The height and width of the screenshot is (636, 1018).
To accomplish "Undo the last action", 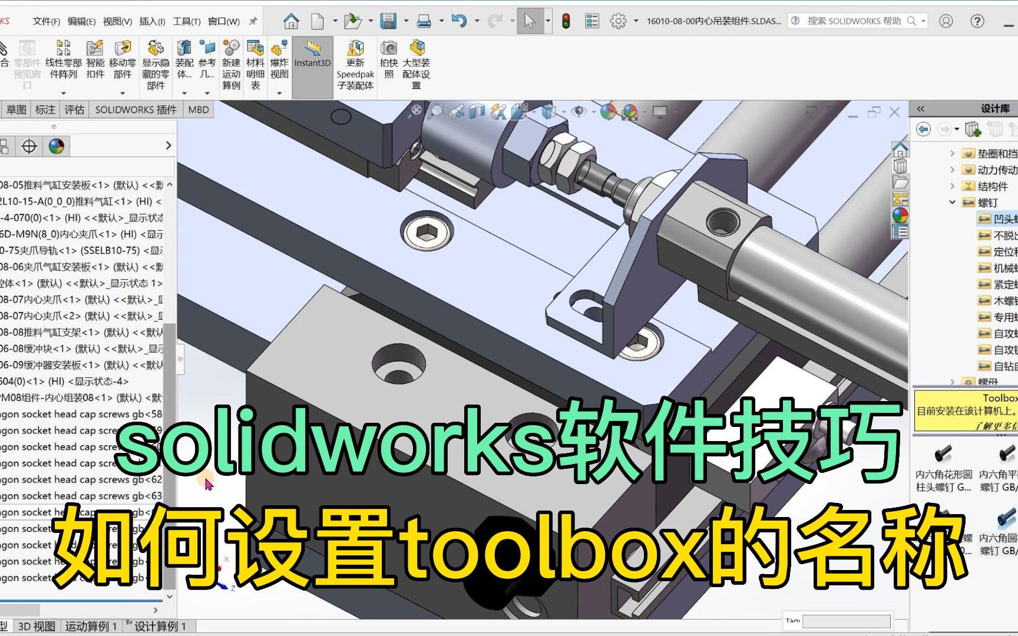I will (x=459, y=21).
